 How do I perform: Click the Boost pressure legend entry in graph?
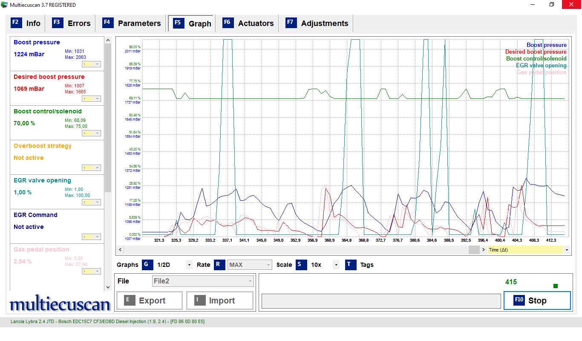547,45
